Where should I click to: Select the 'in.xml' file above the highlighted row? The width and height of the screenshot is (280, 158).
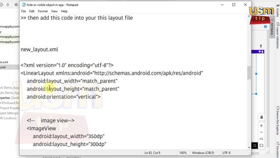click(x=4, y=62)
